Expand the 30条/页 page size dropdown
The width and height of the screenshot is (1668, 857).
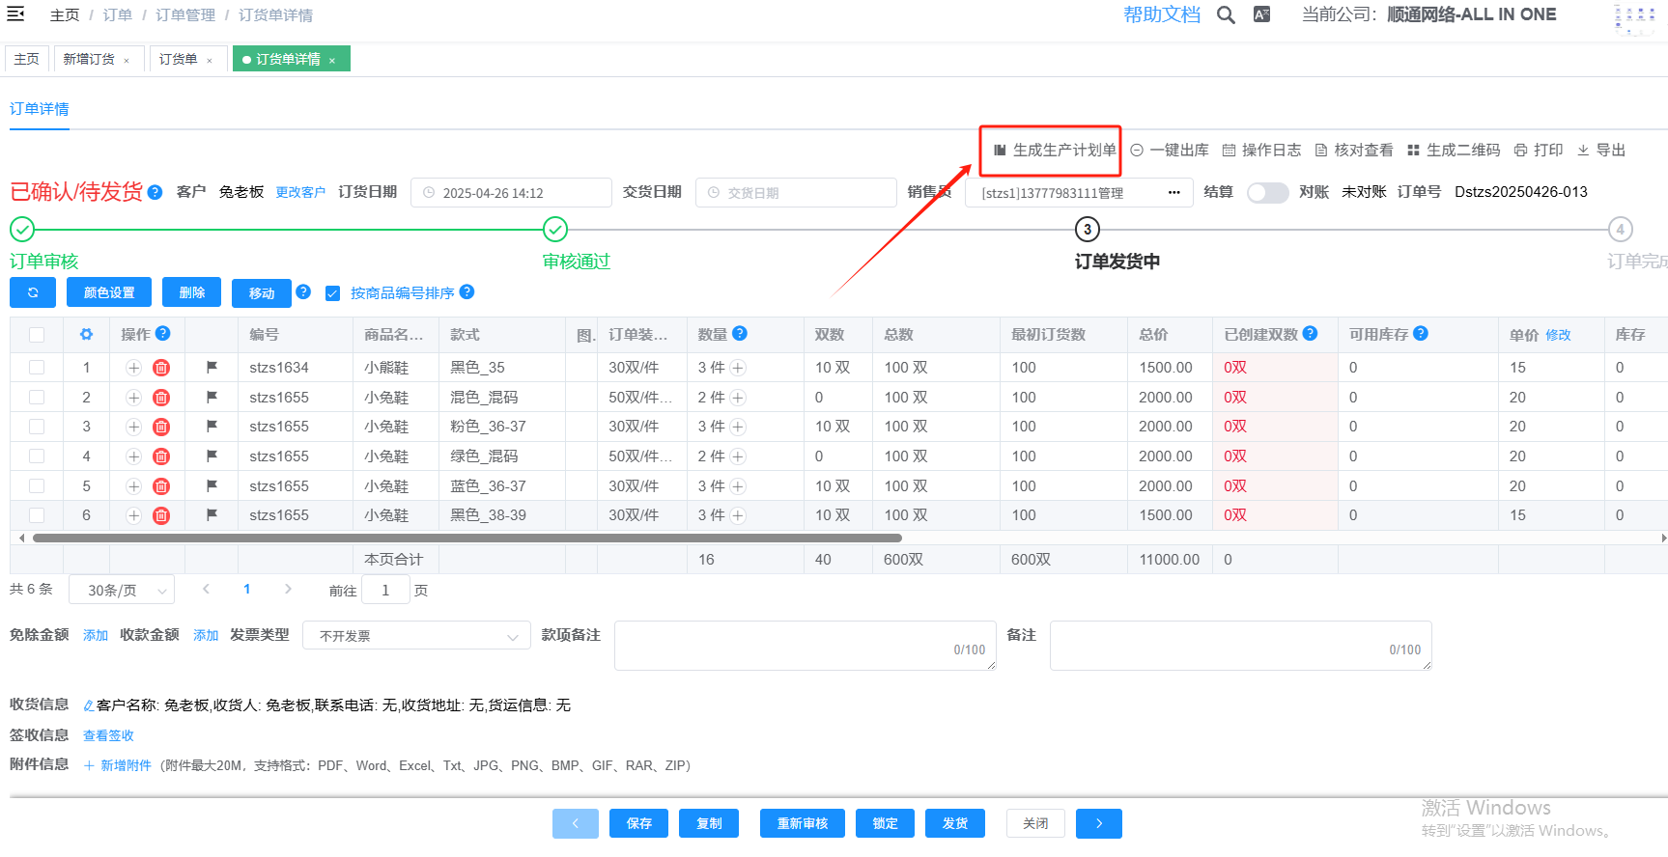tap(122, 590)
